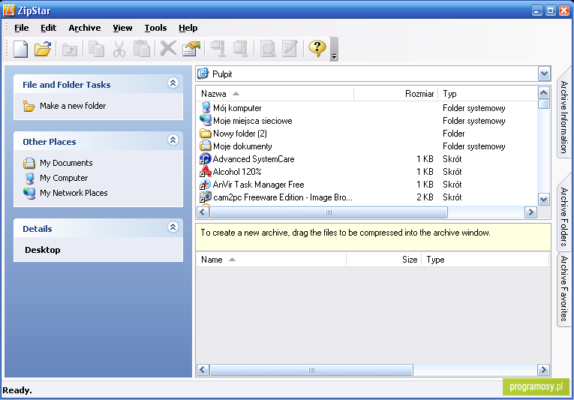The width and height of the screenshot is (574, 400).
Task: Click Make a new folder link
Action: (73, 106)
